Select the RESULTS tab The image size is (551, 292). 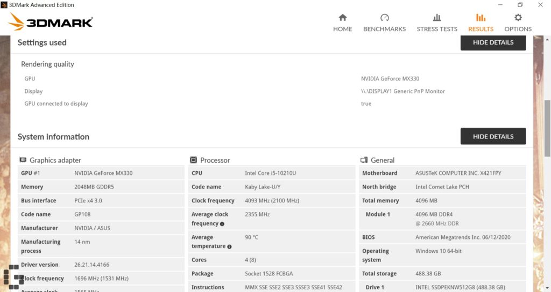[481, 23]
